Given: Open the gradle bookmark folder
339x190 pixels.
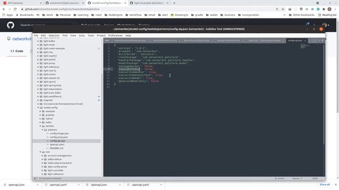Looking at the screenshot, I should (197, 15).
